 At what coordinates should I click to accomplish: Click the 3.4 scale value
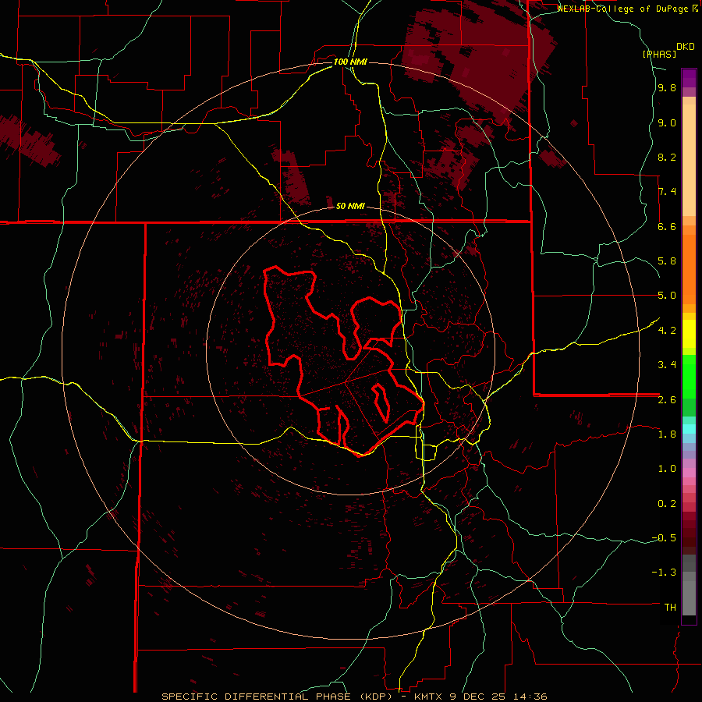[x=667, y=365]
